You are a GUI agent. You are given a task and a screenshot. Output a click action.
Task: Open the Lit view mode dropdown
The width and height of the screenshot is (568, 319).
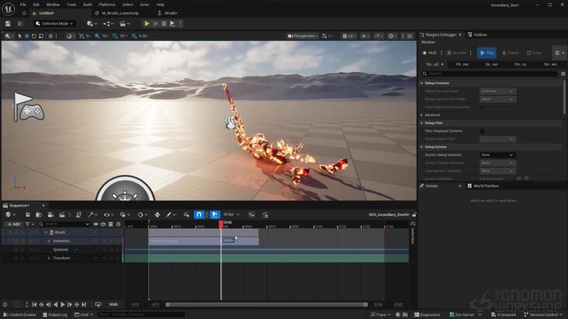pyautogui.click(x=349, y=36)
